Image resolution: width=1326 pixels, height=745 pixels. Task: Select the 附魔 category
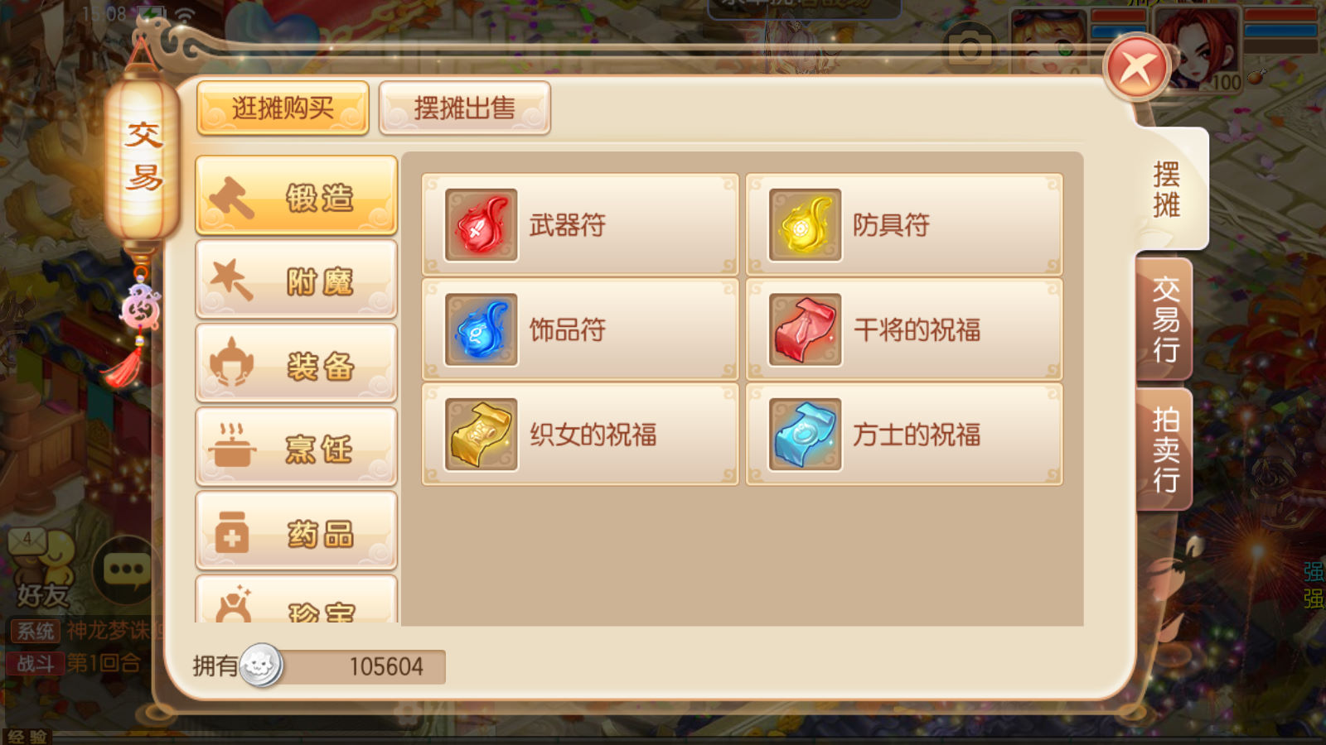point(296,280)
